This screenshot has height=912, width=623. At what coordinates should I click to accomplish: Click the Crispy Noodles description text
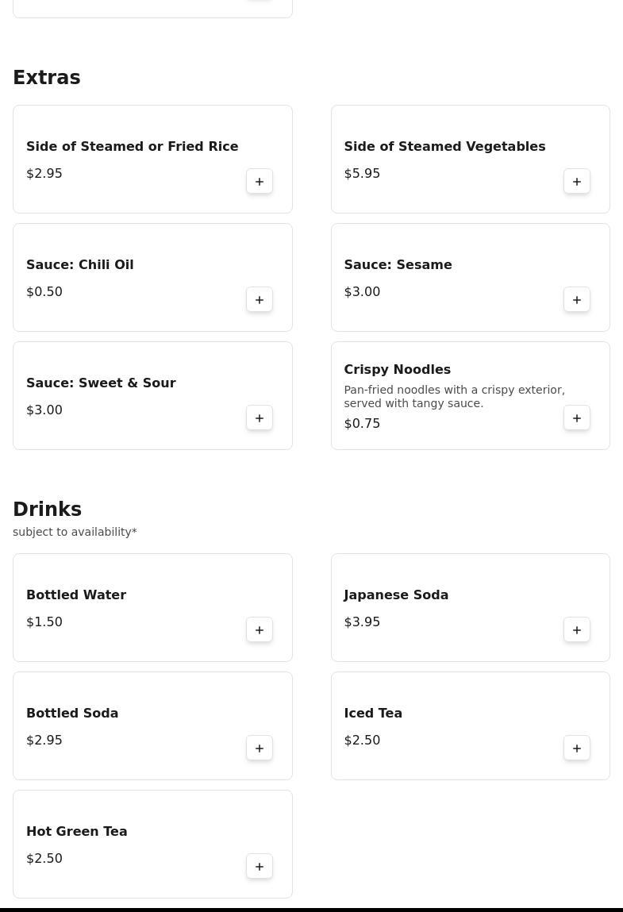[454, 397]
